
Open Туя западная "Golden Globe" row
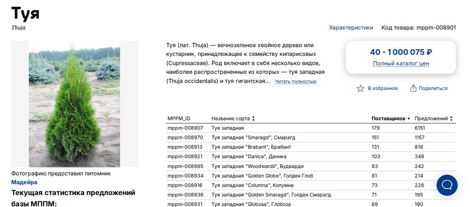[311, 176]
